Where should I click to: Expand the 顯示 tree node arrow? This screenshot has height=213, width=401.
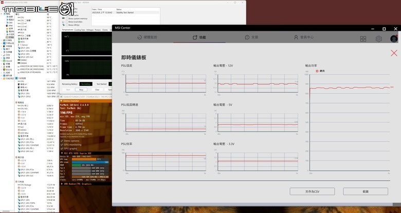pyautogui.click(x=2, y=49)
